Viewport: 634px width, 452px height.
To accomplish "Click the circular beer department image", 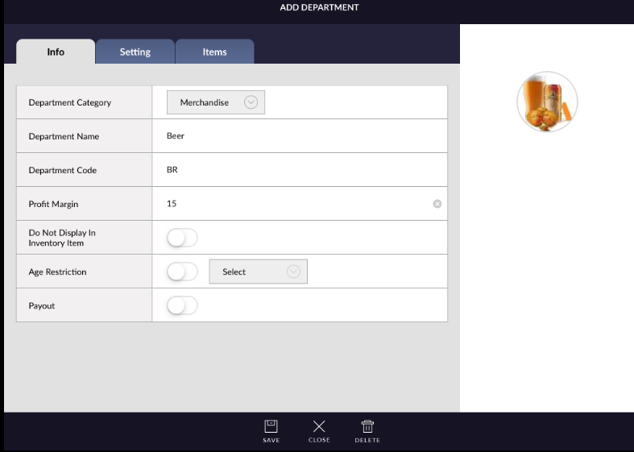I will 547,102.
